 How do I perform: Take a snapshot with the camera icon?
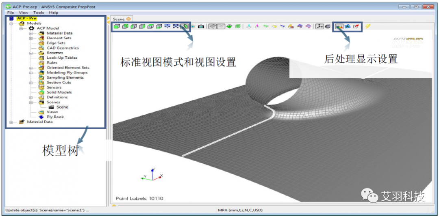click(201, 26)
